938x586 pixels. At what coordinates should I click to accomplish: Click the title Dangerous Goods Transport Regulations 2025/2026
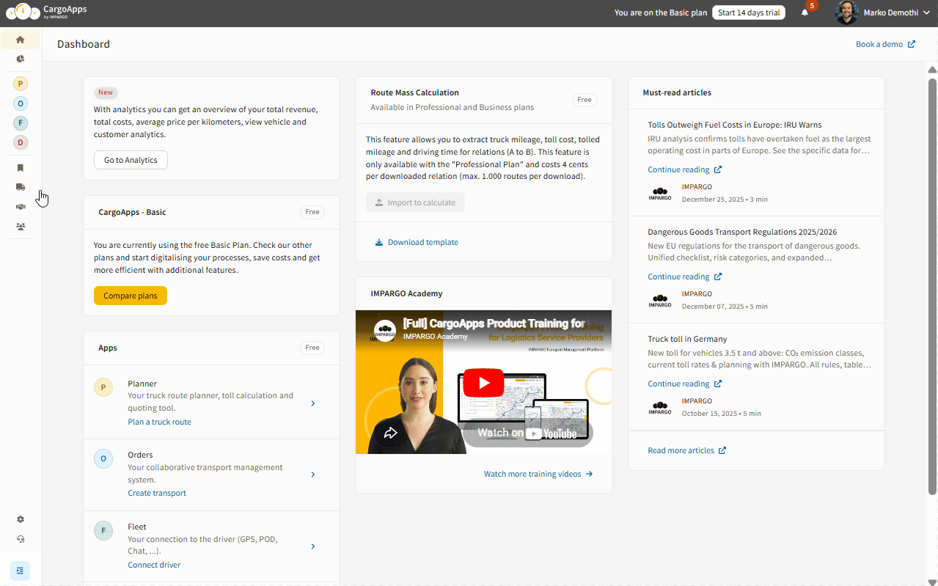(x=742, y=232)
